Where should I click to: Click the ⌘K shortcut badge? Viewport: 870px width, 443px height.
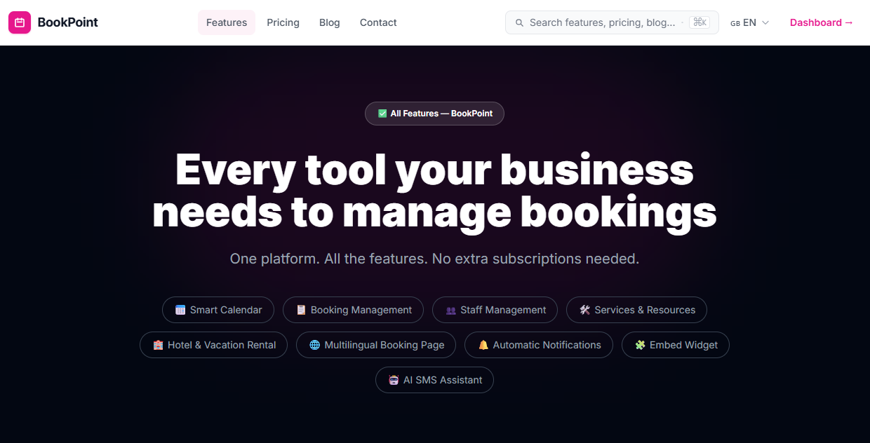[x=700, y=22]
